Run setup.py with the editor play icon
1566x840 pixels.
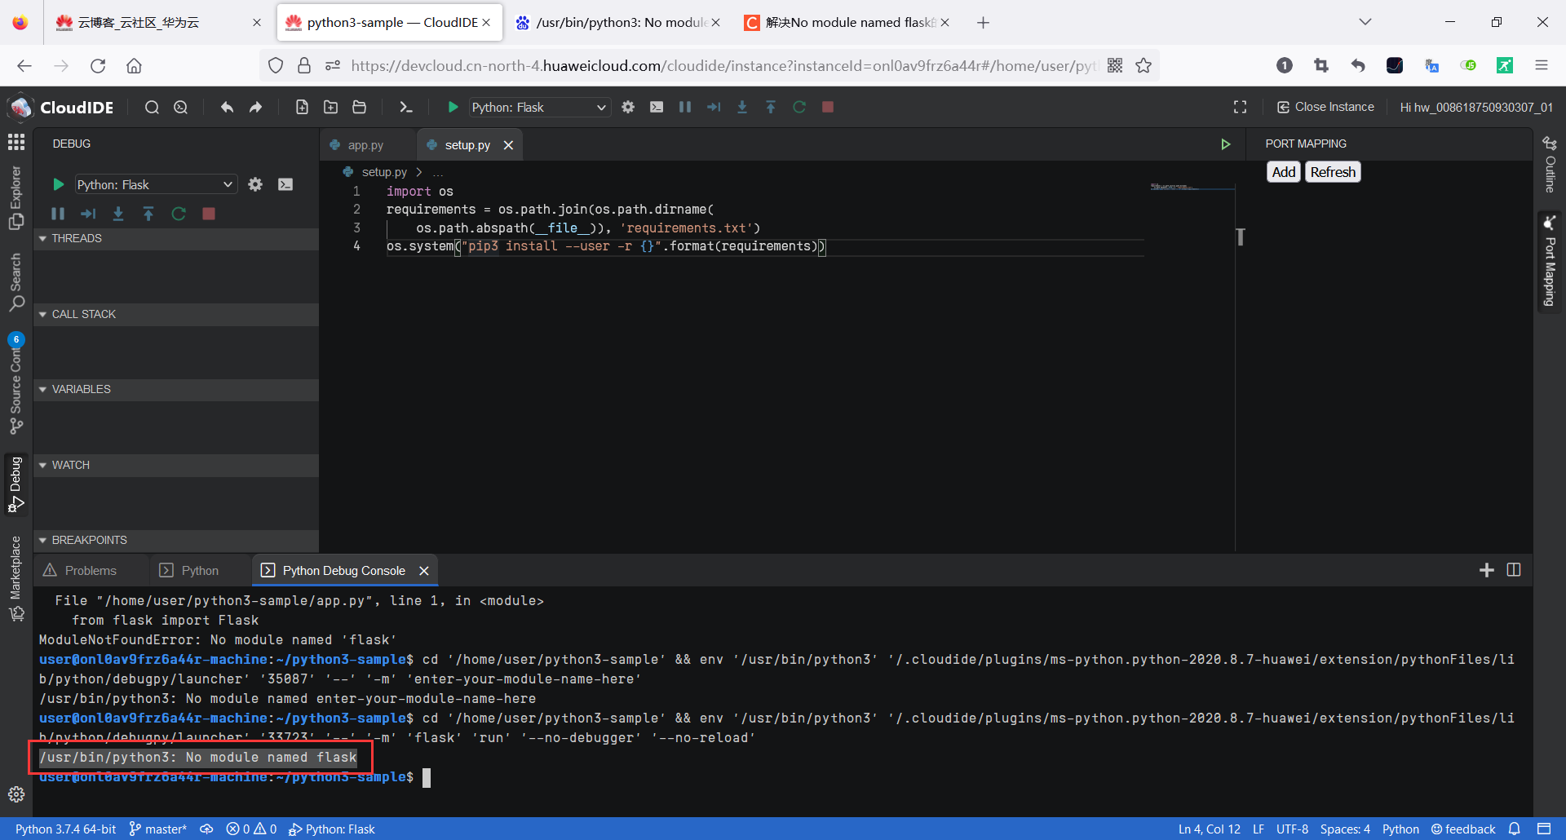(x=1225, y=144)
